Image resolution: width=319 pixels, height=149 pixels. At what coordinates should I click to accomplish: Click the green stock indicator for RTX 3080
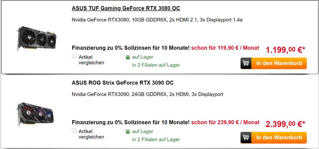pyautogui.click(x=128, y=57)
